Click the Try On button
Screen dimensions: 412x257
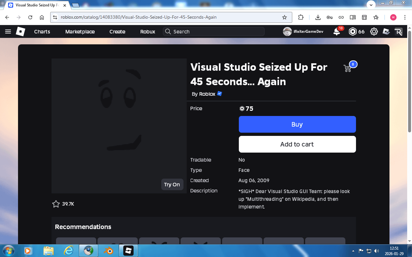coord(172,184)
